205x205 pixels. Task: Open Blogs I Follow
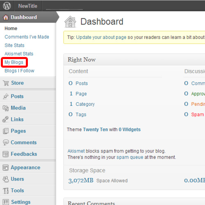pos(19,71)
